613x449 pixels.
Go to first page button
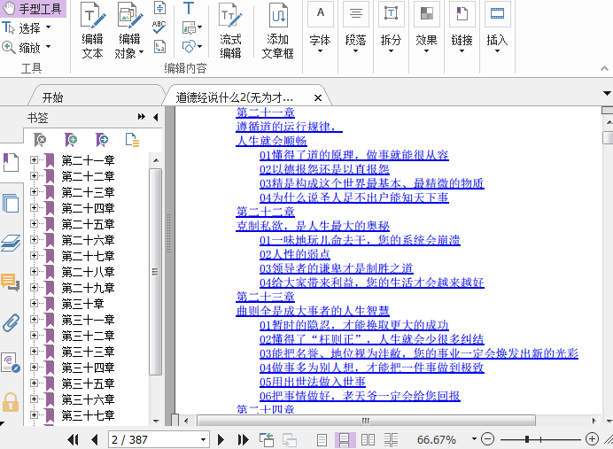pos(73,440)
